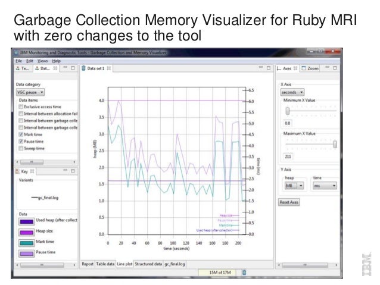This screenshot has width=380, height=285.
Task: Open the time ms unit dropdown
Action: [x=325, y=186]
